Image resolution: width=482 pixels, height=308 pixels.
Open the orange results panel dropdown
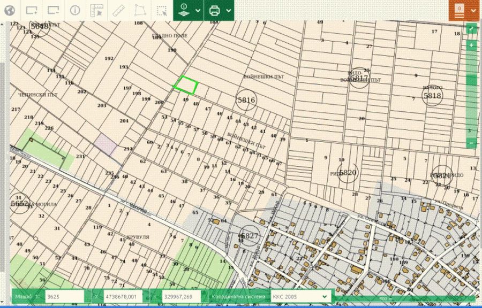click(473, 10)
